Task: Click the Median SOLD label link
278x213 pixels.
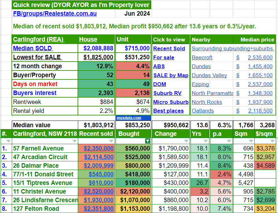Action: click(33, 48)
